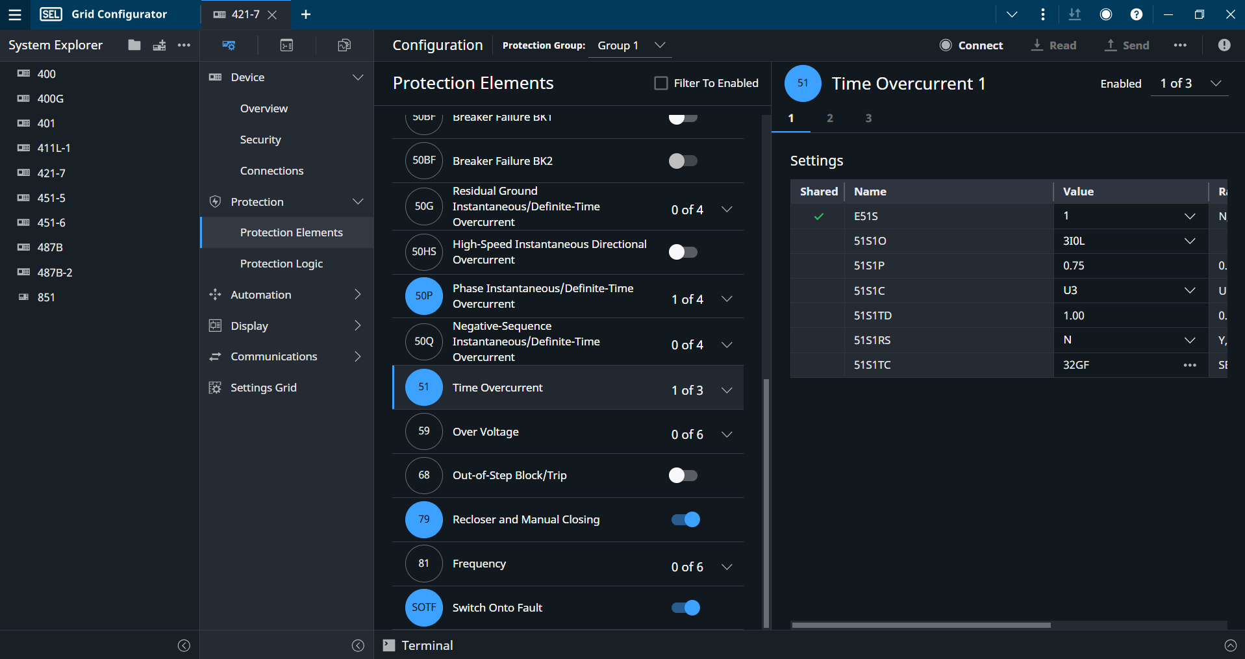Click the Send button

coord(1127,45)
